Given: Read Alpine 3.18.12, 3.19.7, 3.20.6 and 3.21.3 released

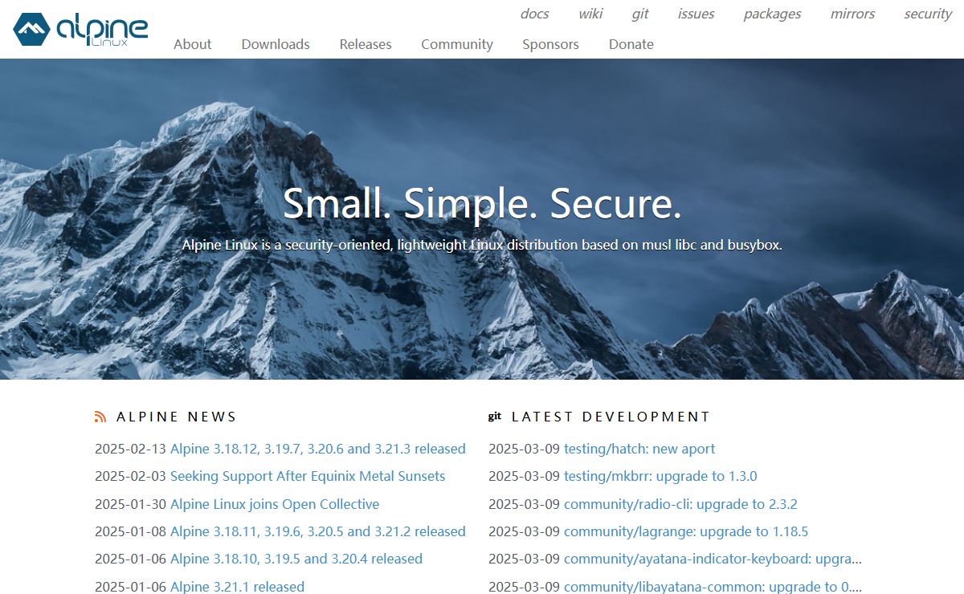Looking at the screenshot, I should 318,449.
